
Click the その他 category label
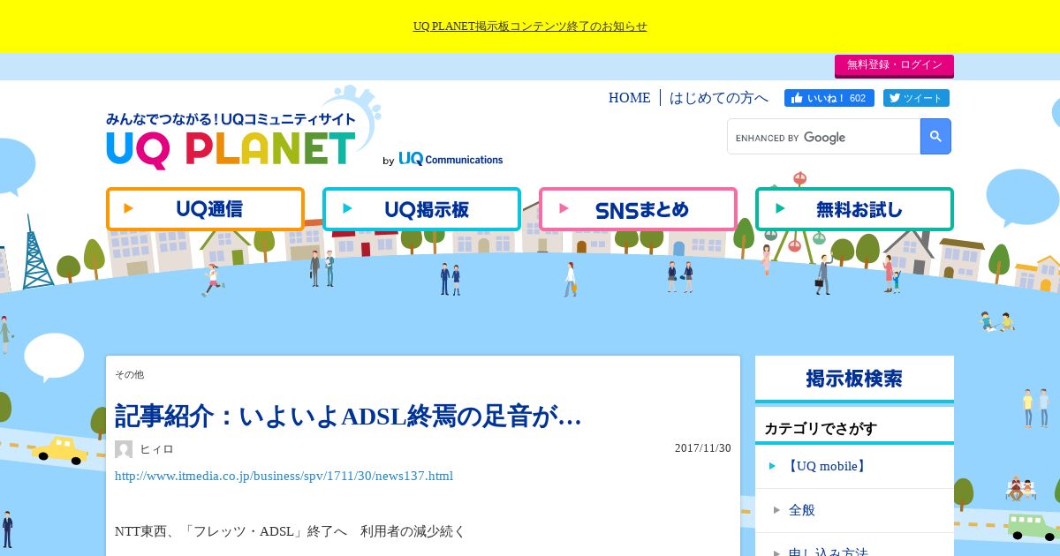pos(129,375)
